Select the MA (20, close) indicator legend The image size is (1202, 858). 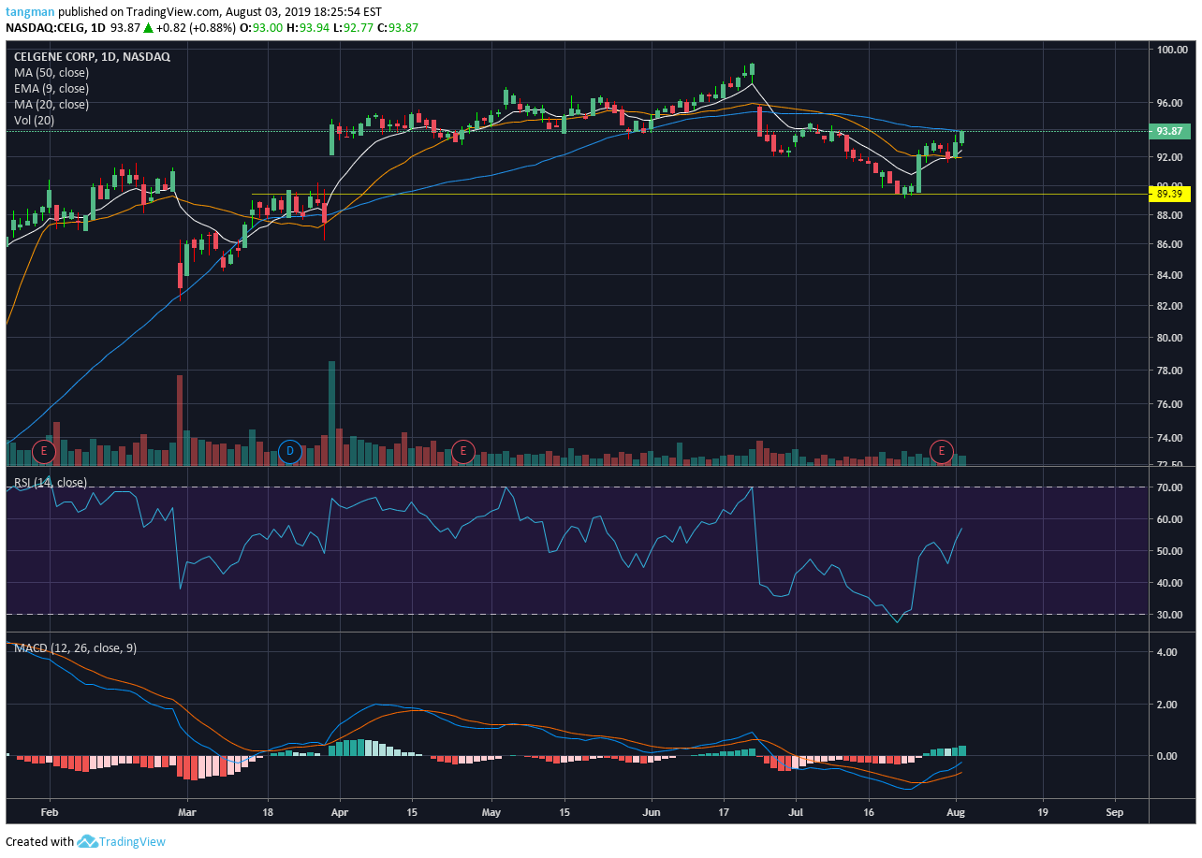51,104
